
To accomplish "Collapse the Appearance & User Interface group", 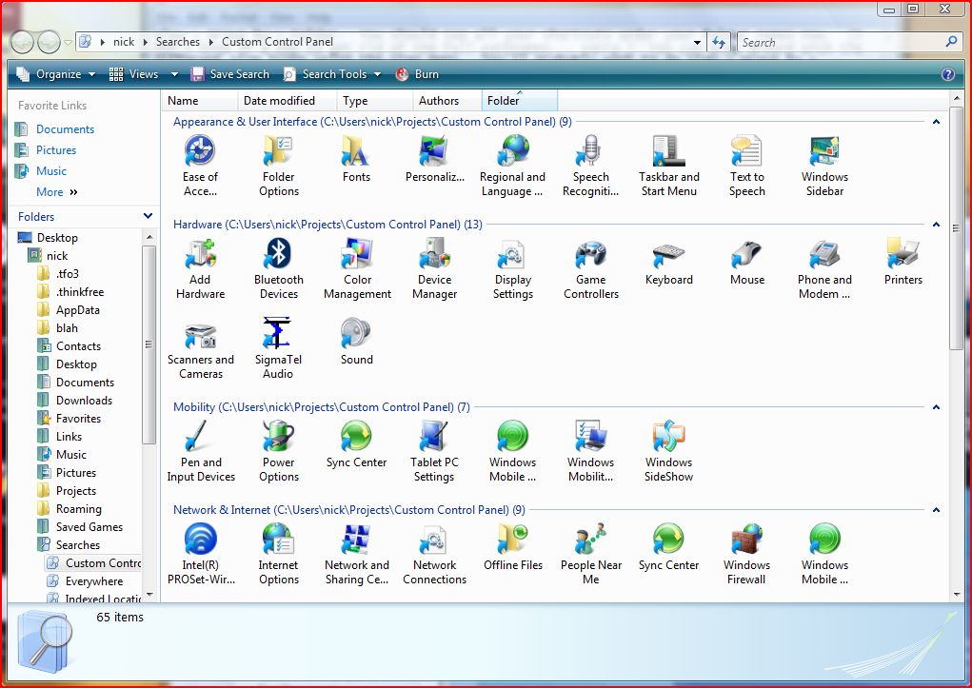I will pos(936,122).
